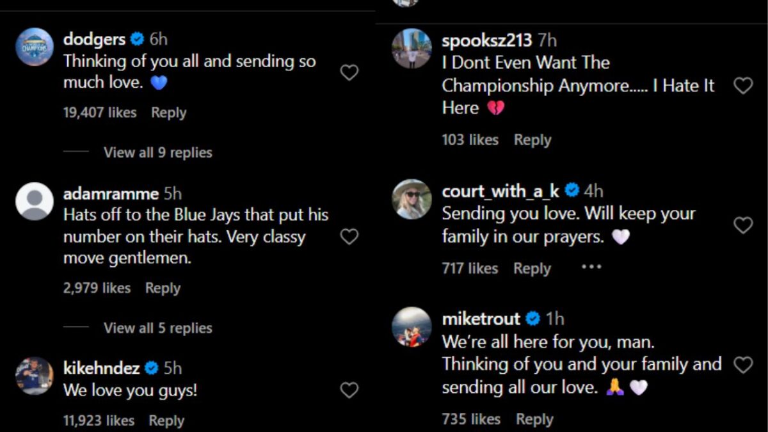Open the options menu on court_with_a_k's comment
Image resolution: width=768 pixels, height=432 pixels.
(591, 266)
